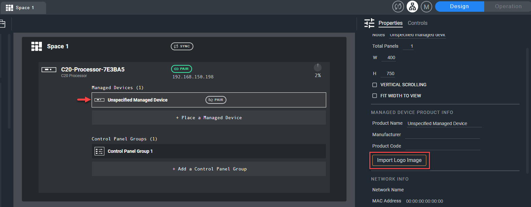
Task: Click the Managed Devices (1) heading
Action: 117,88
